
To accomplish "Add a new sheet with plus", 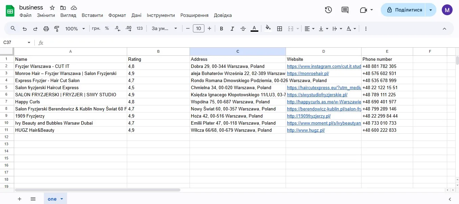I will pyautogui.click(x=20, y=199).
